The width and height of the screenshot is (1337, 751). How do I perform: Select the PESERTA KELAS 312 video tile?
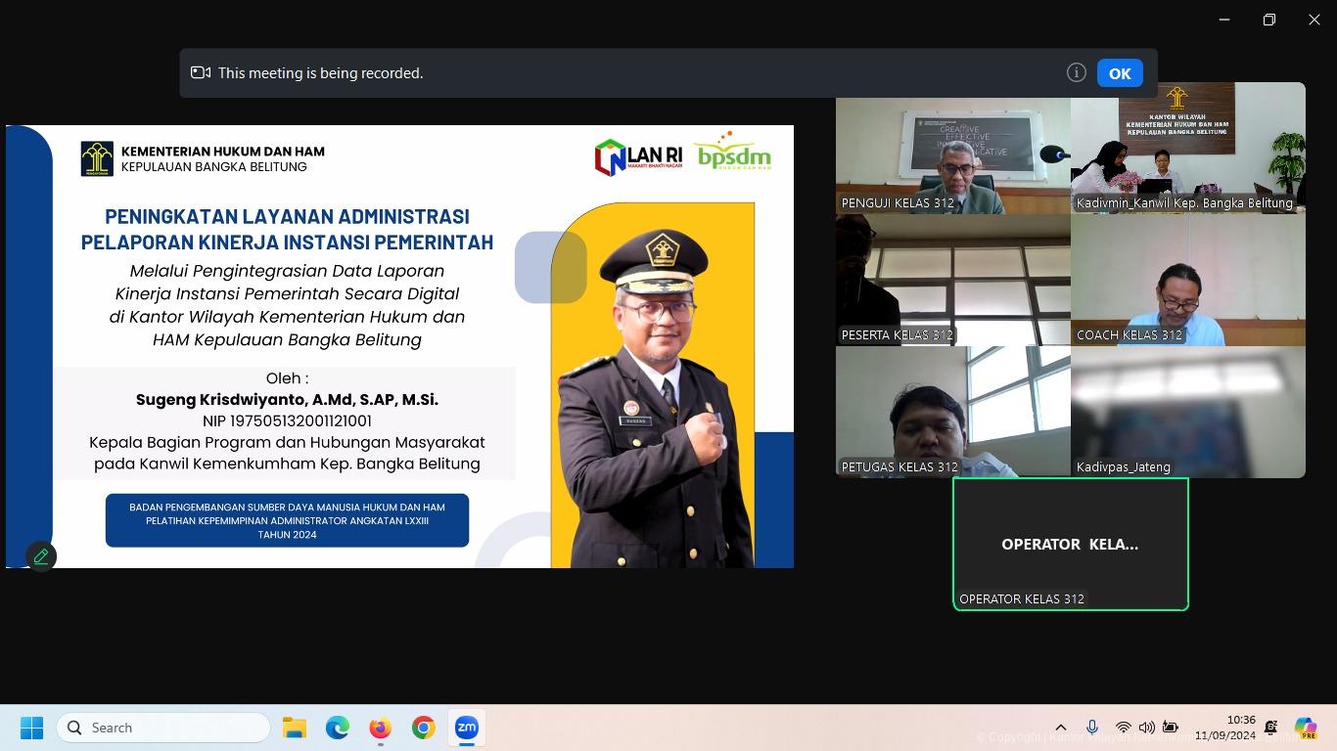[953, 280]
